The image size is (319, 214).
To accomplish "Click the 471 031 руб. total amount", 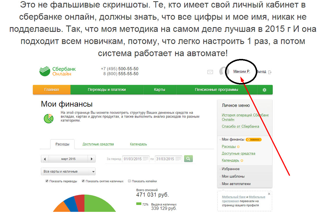I will [153, 195].
